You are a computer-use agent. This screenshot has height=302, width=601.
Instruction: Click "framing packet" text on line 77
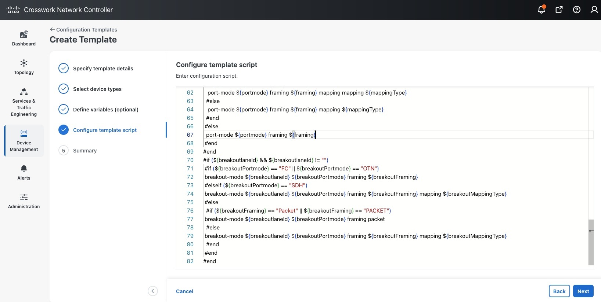(x=366, y=219)
